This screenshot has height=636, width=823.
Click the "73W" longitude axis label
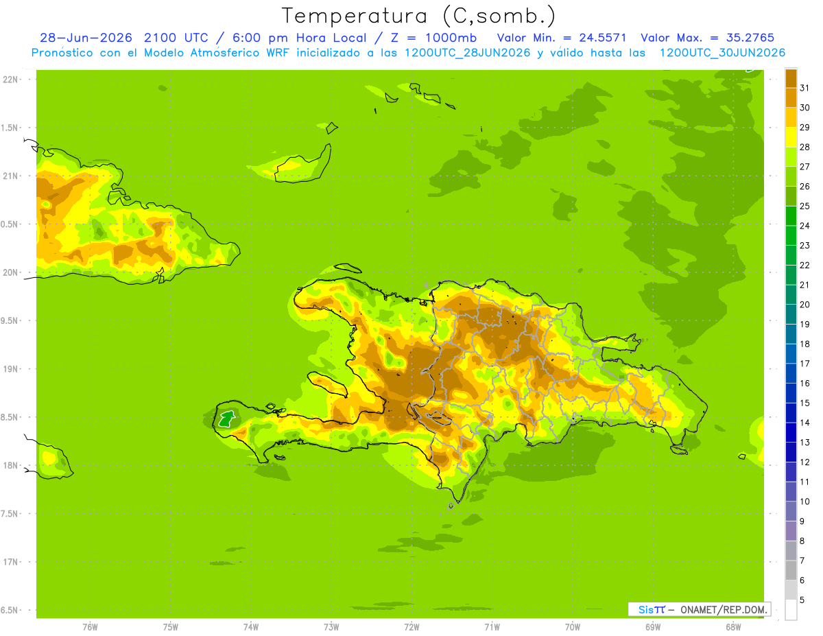tap(331, 627)
